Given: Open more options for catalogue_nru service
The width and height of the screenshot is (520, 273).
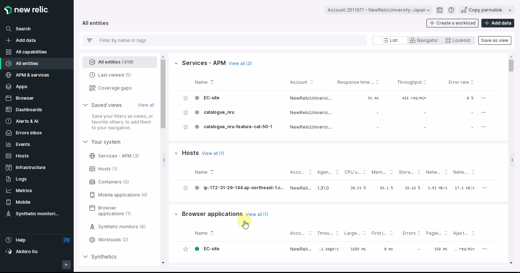Looking at the screenshot, I should point(484,112).
